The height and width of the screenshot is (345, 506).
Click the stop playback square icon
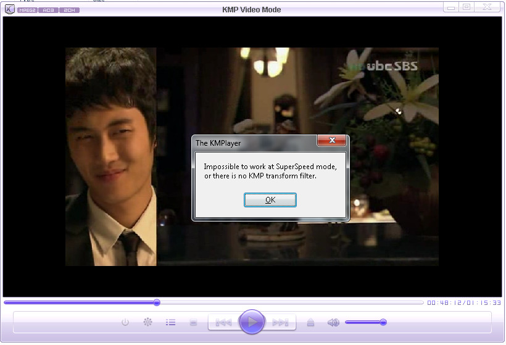click(x=193, y=322)
